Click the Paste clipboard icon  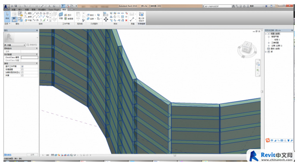(78, 14)
